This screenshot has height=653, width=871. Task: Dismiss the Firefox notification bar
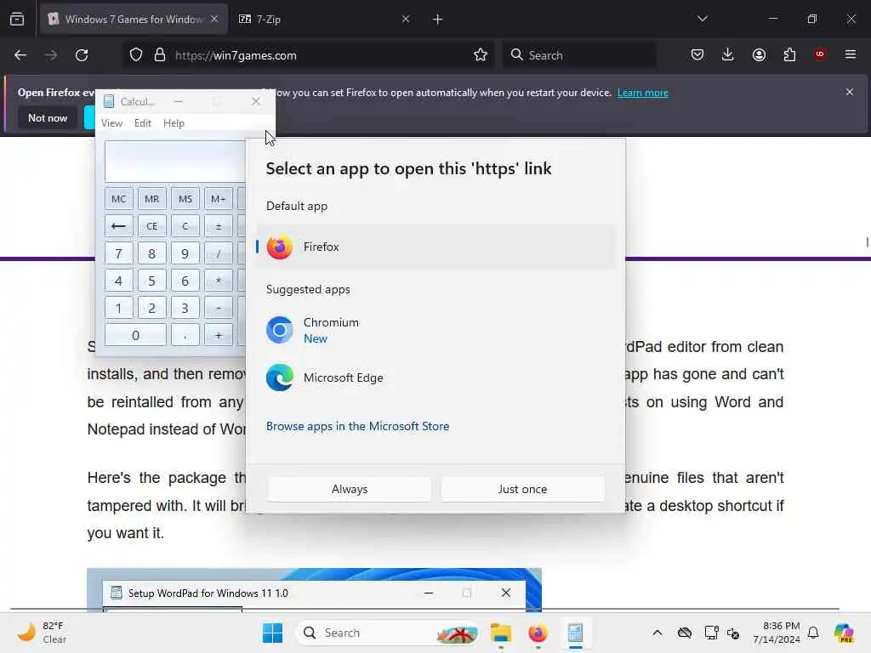tap(850, 92)
